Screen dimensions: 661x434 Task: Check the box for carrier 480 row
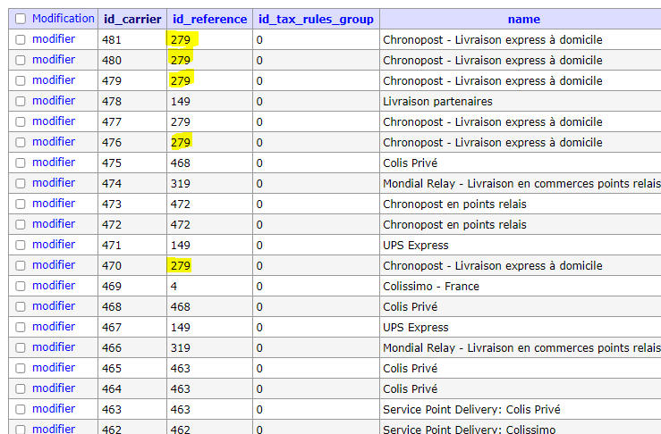click(21, 60)
